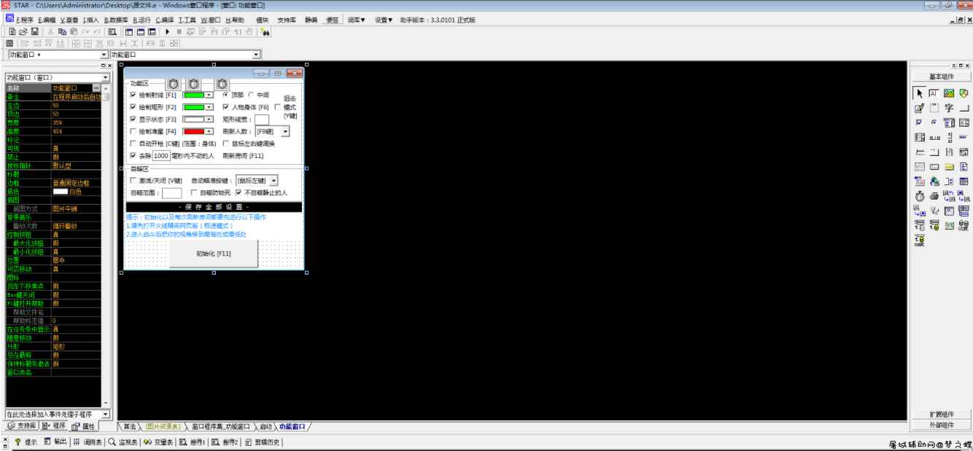Switch to the 启动 tab
This screenshot has width=973, height=451.
pyautogui.click(x=265, y=426)
